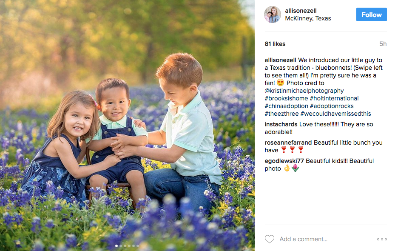Visit instachards commenter profile
The image size is (395, 251).
[281, 124]
